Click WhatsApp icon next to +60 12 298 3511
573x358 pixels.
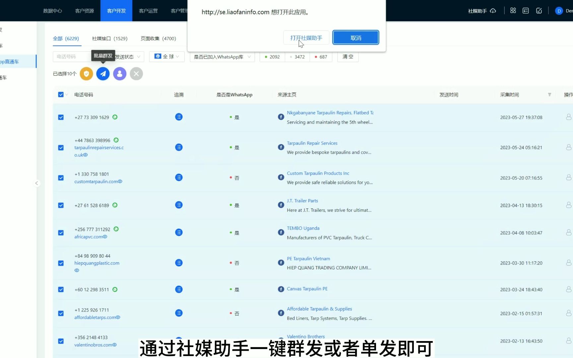pos(115,289)
